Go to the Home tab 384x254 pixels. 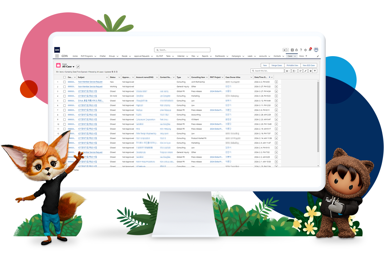click(x=75, y=56)
